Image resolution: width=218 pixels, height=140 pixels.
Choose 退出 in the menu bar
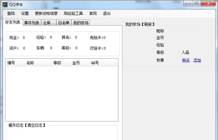coord(106,14)
